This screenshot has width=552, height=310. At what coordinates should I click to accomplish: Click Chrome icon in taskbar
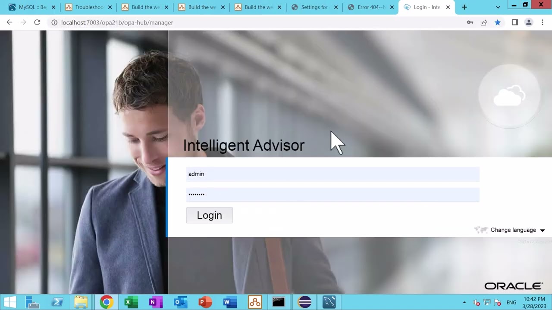[x=106, y=302]
